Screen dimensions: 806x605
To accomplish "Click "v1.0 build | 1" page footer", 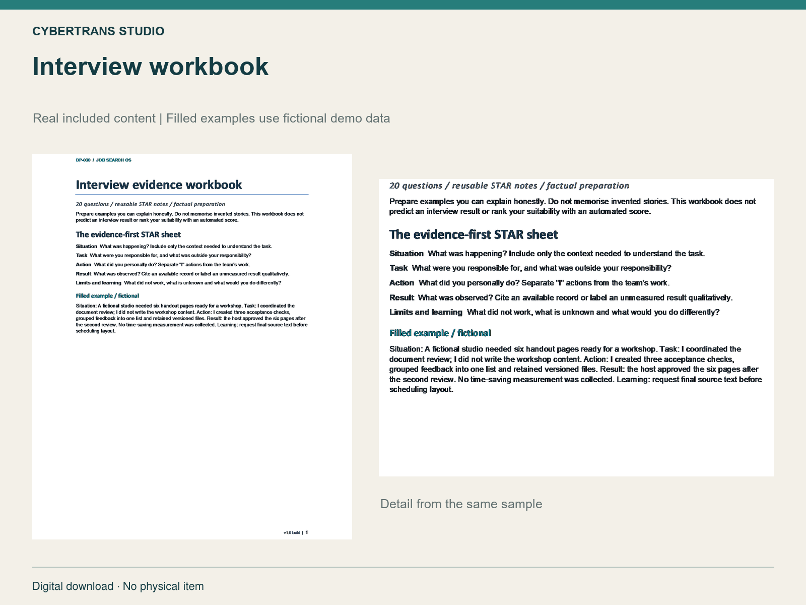I will click(x=296, y=532).
